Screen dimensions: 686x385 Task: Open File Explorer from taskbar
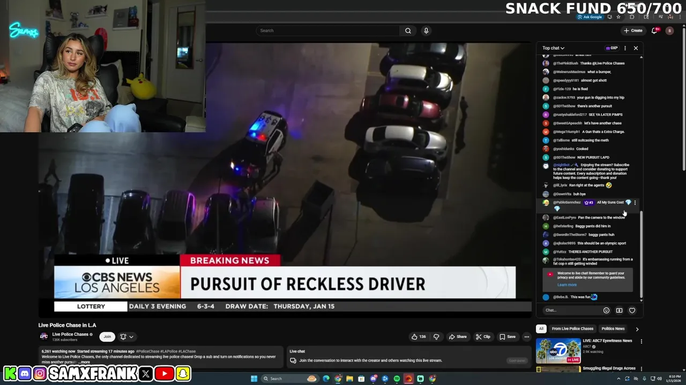click(349, 379)
